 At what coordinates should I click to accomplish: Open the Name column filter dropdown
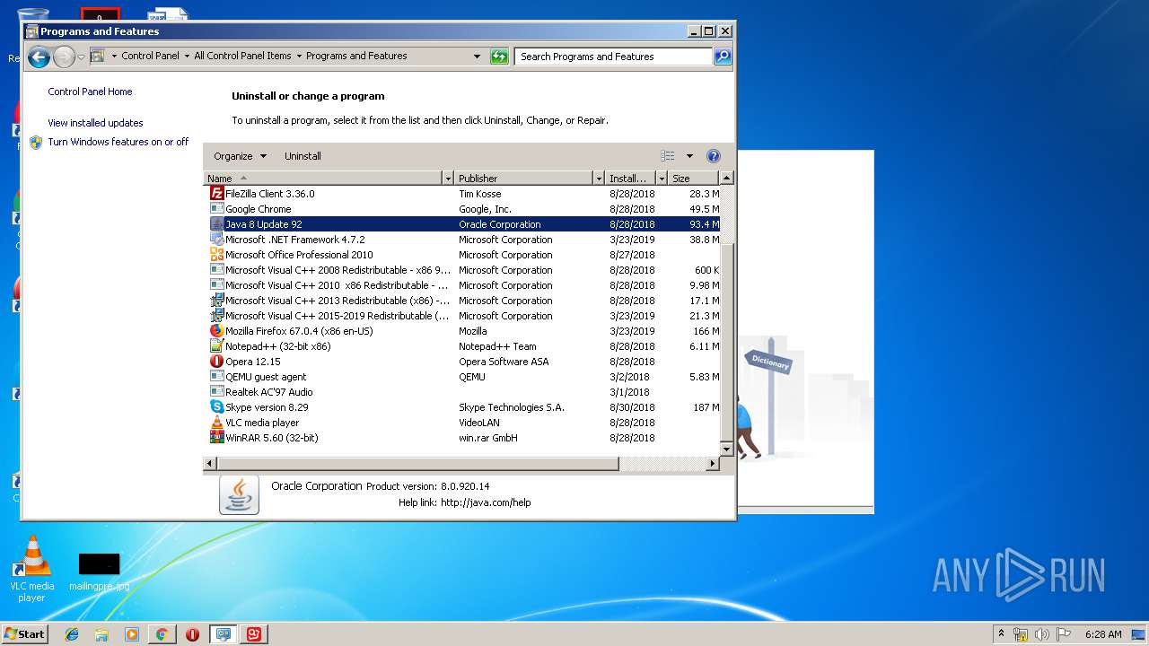tap(448, 179)
